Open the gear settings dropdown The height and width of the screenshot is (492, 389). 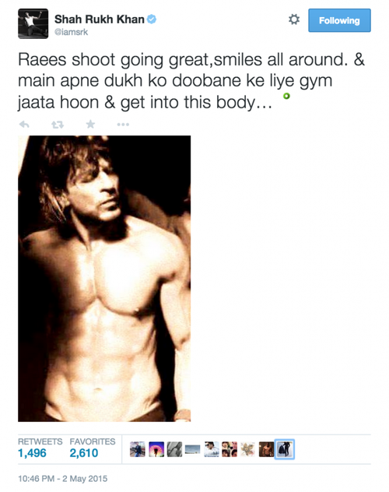pyautogui.click(x=294, y=19)
